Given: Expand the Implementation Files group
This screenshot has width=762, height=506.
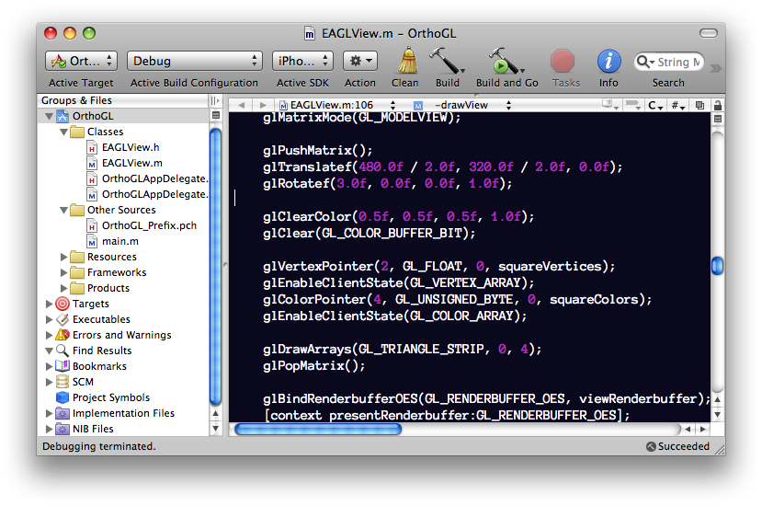Looking at the screenshot, I should 49,414.
